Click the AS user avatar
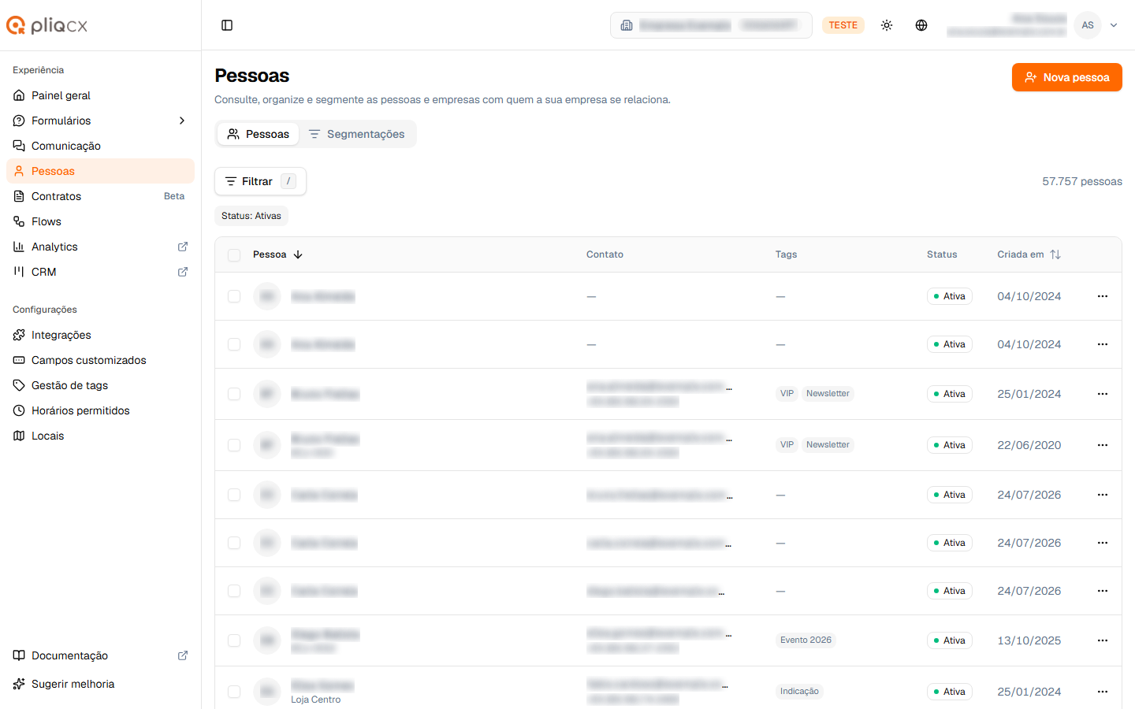The image size is (1135, 709). click(1088, 25)
